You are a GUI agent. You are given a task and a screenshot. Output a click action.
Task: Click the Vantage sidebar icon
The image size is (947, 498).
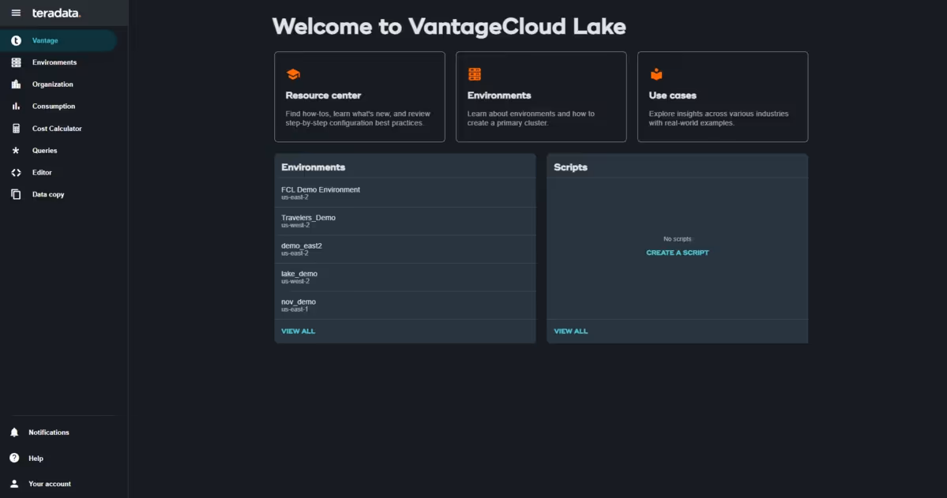click(x=17, y=40)
